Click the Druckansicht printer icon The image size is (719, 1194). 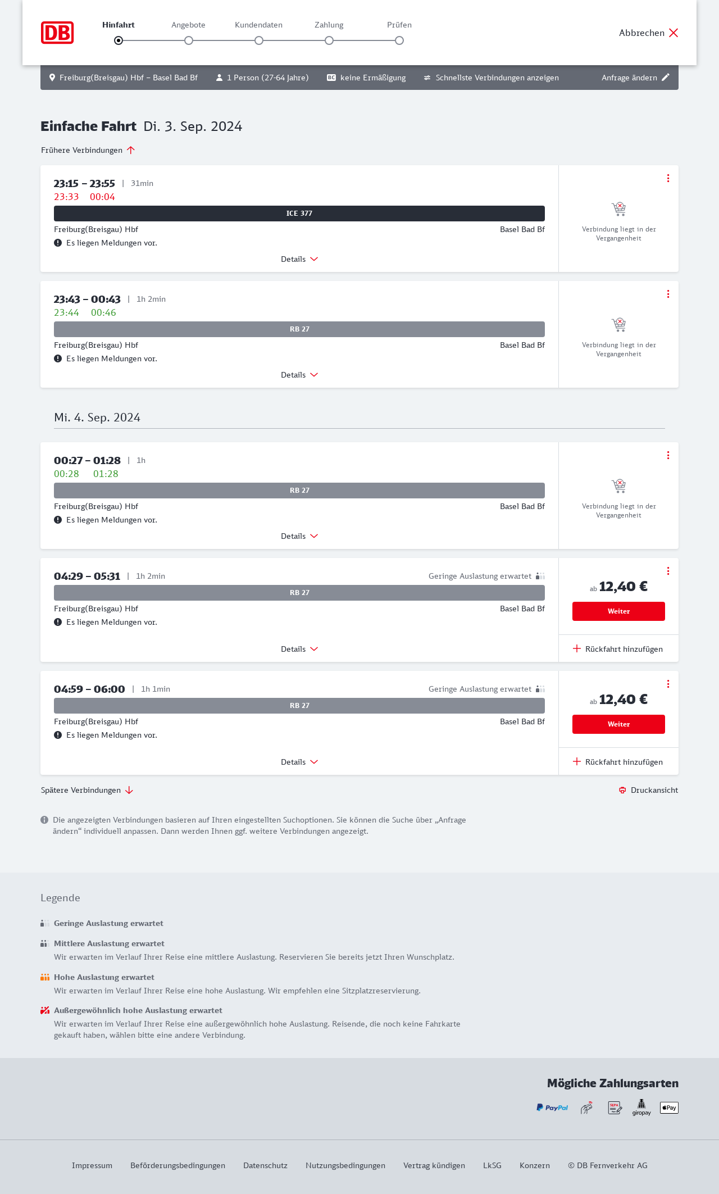click(622, 790)
